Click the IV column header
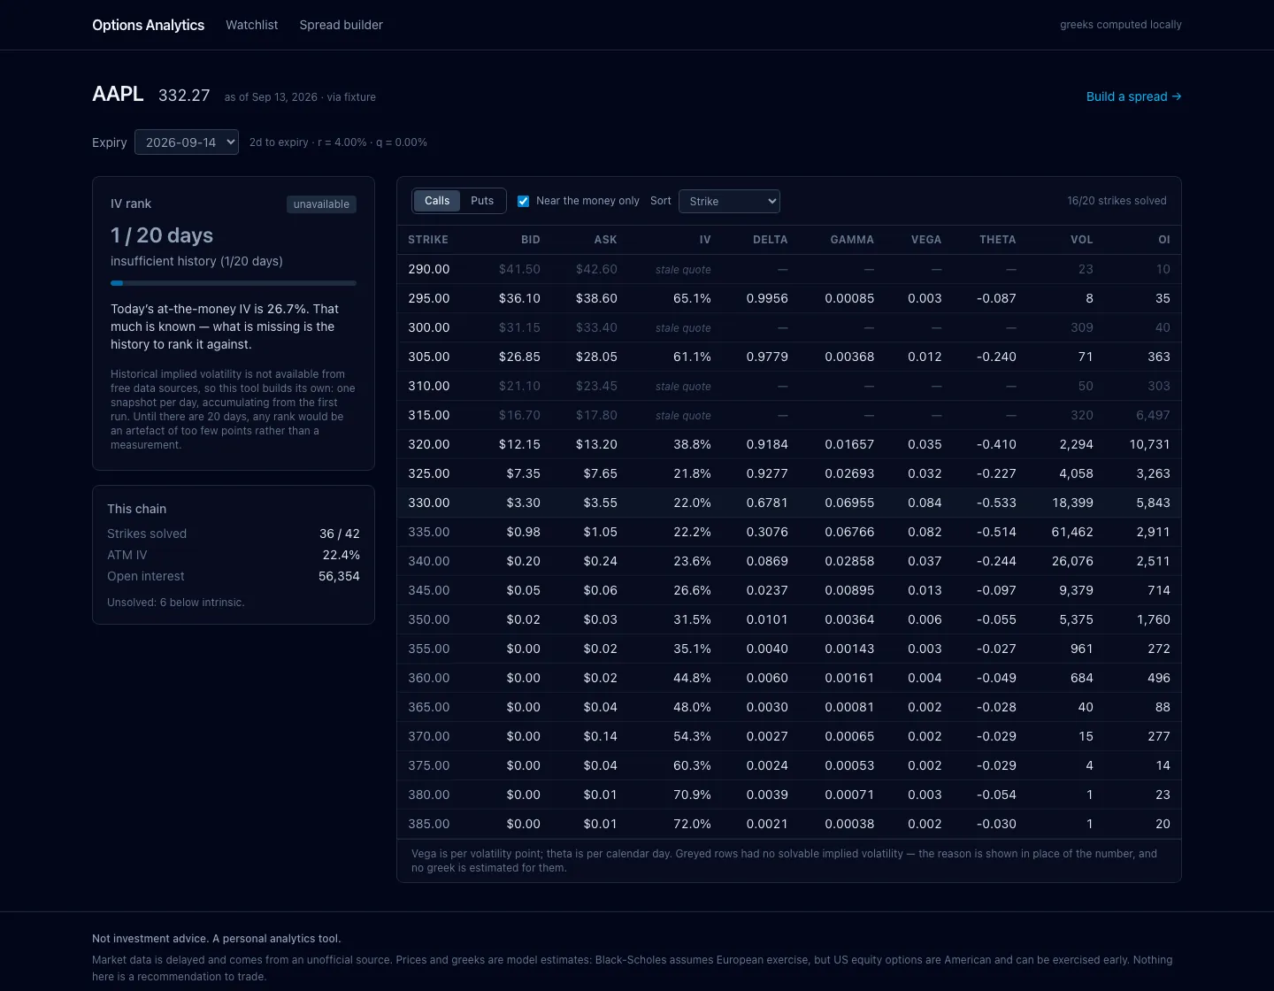The width and height of the screenshot is (1274, 991). pos(705,240)
